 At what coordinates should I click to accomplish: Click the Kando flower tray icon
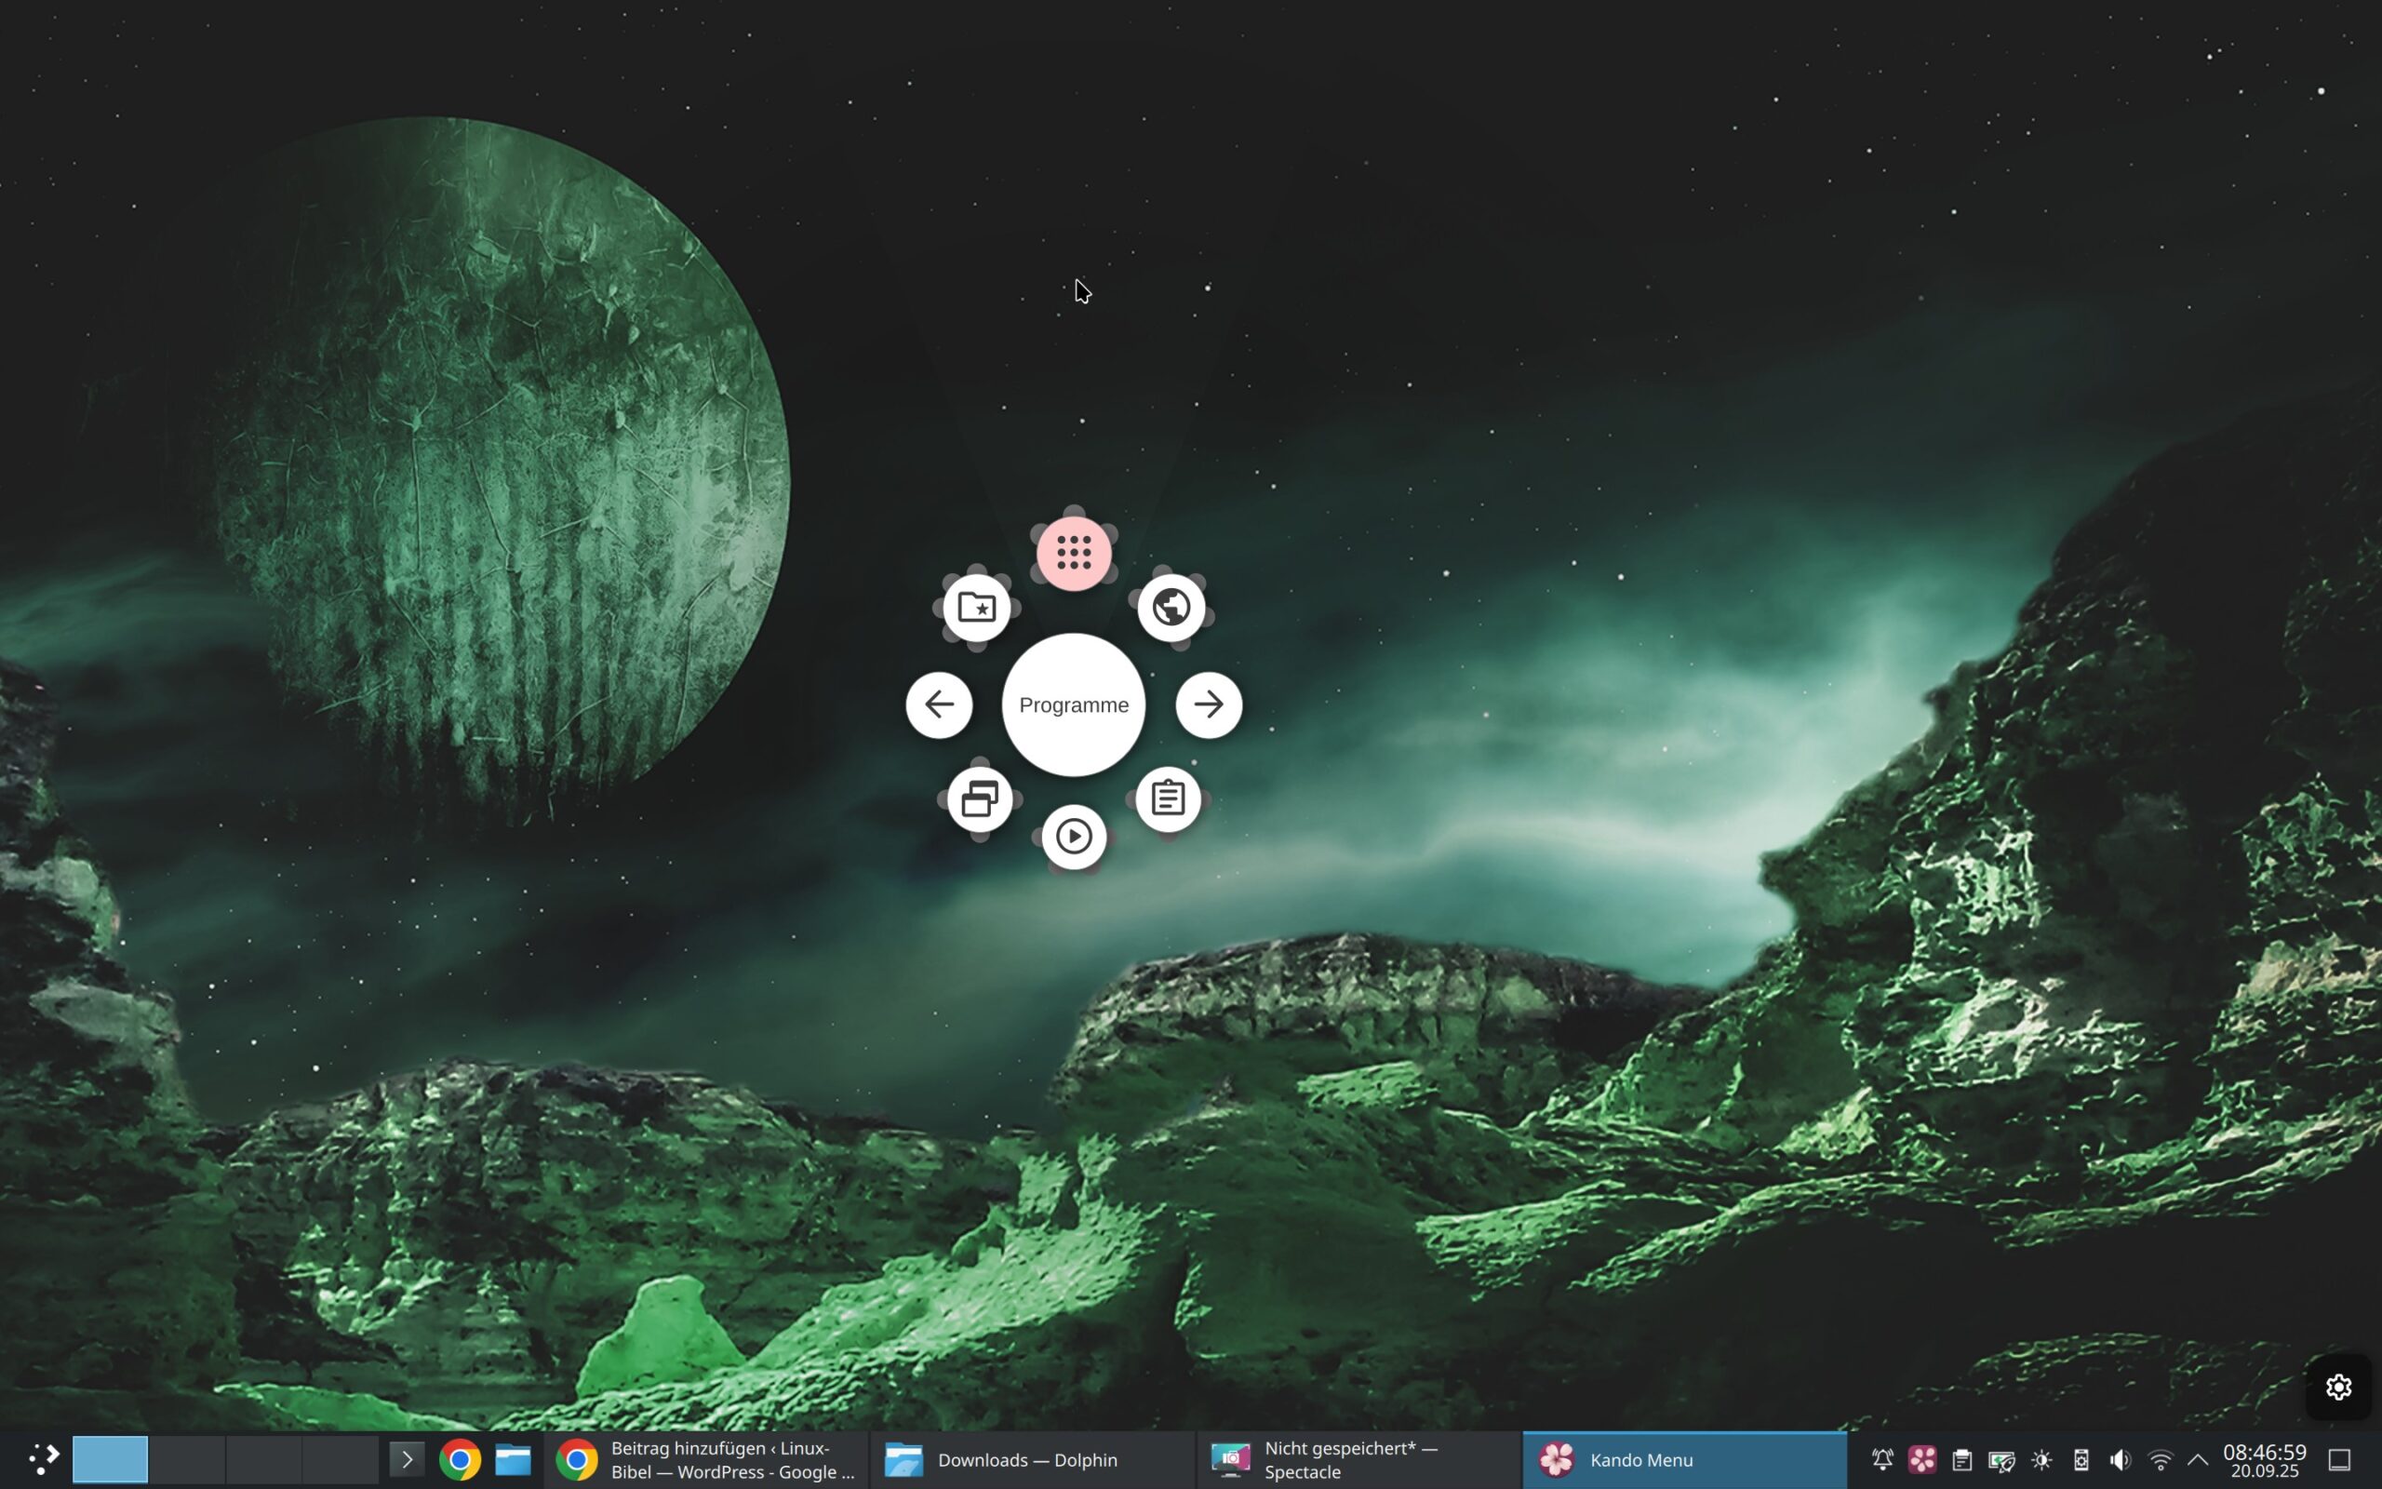(1921, 1459)
